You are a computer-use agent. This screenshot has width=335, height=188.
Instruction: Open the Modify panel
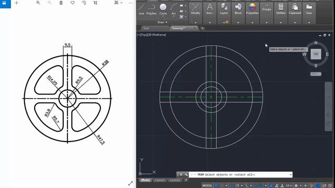(x=195, y=9)
